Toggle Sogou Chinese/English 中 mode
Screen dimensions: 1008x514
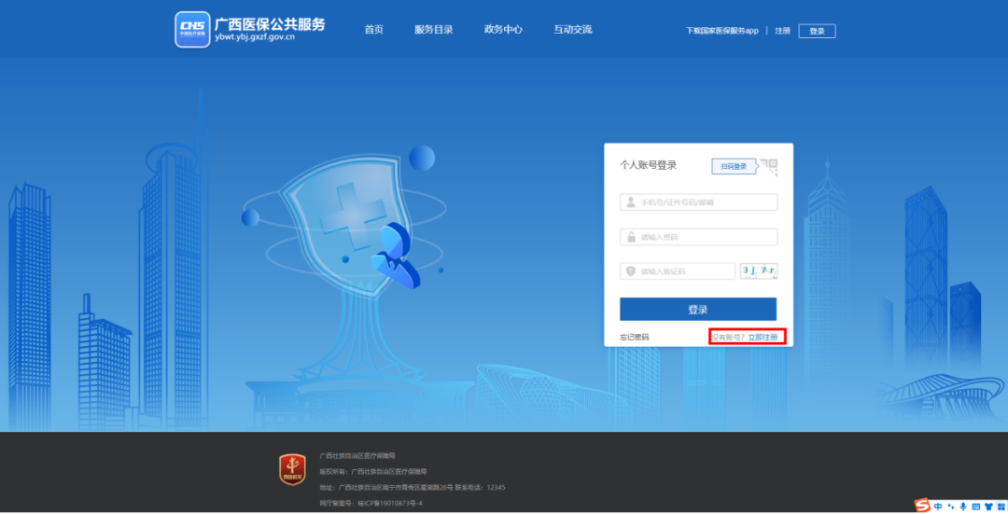(937, 506)
